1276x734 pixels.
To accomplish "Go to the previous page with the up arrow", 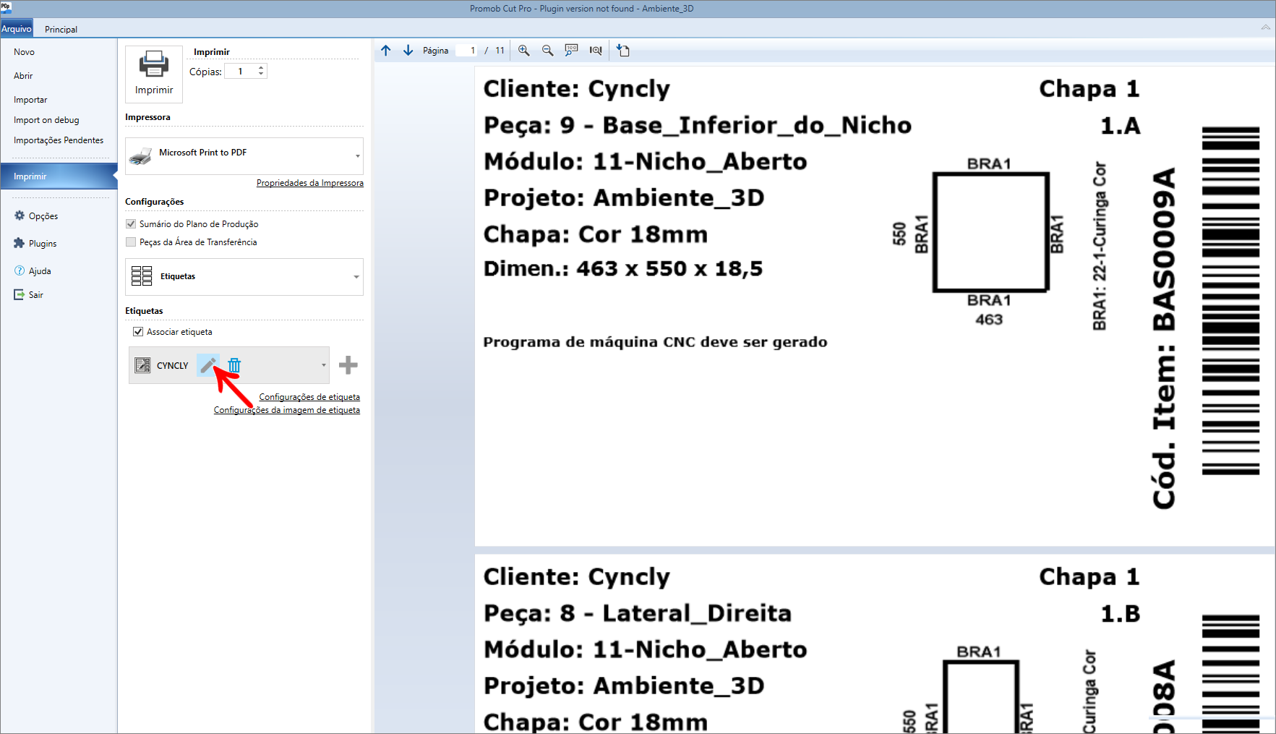I will click(386, 51).
